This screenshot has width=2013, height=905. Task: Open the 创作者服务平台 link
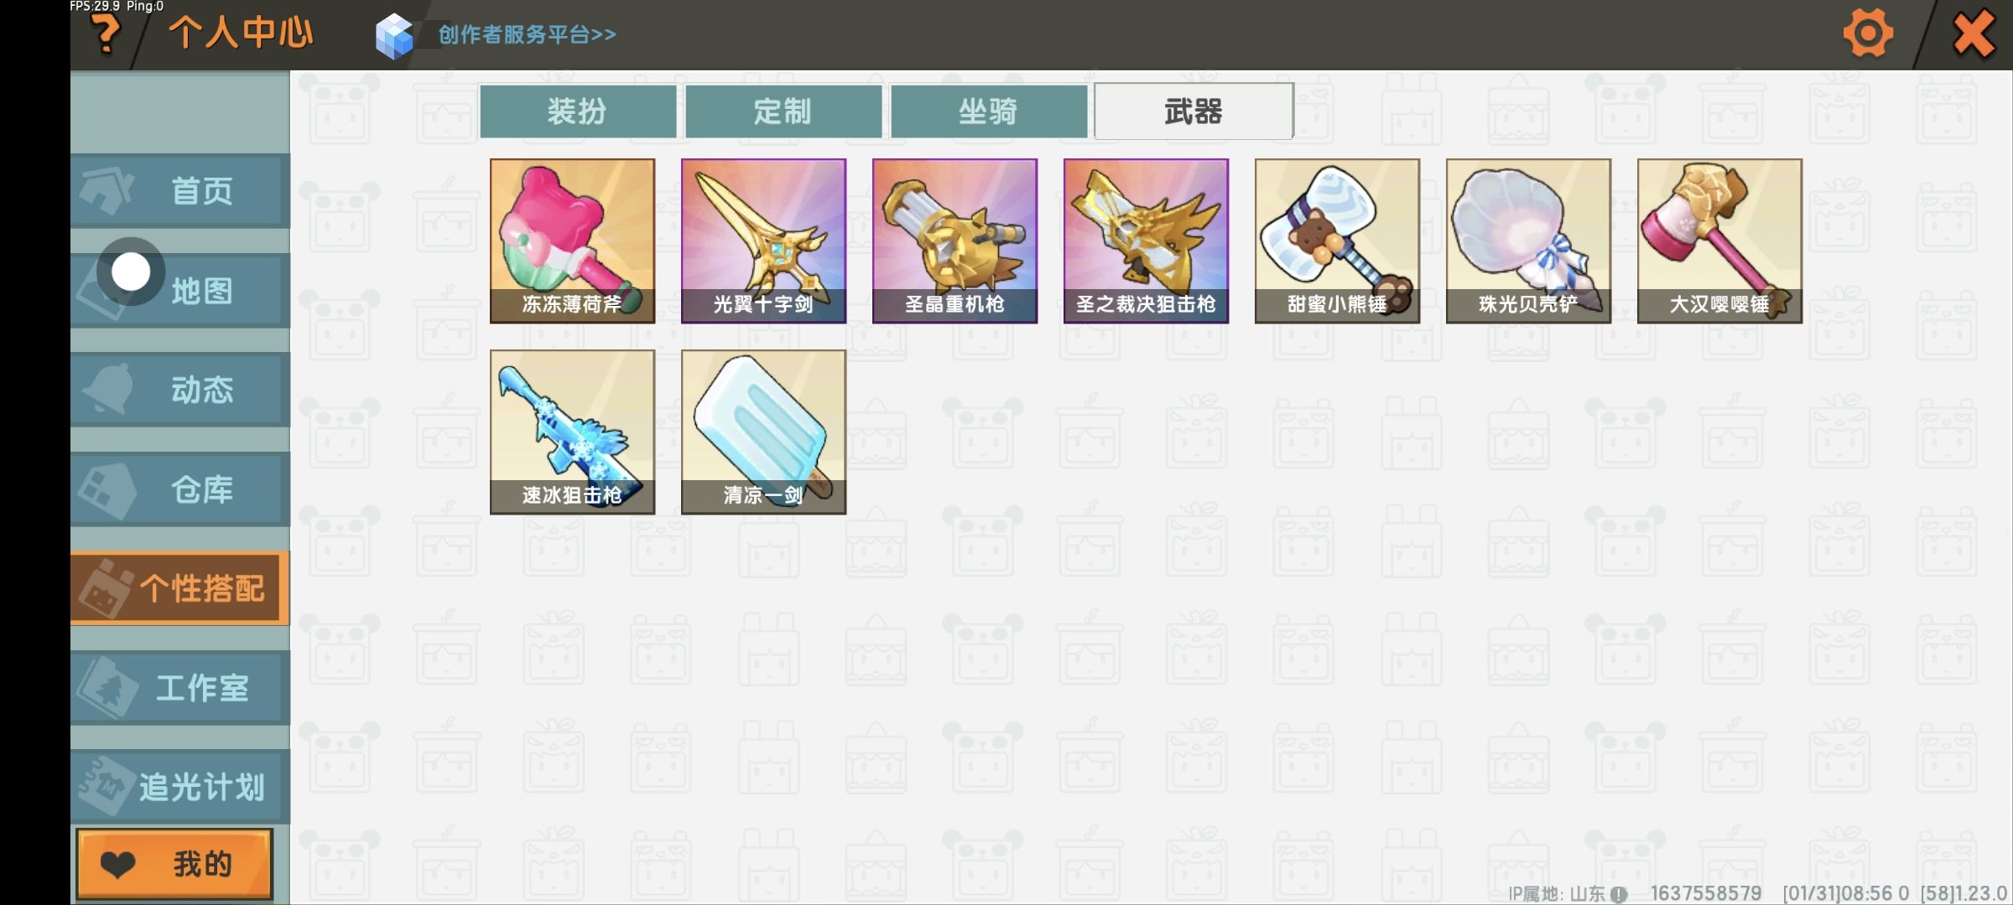[527, 34]
